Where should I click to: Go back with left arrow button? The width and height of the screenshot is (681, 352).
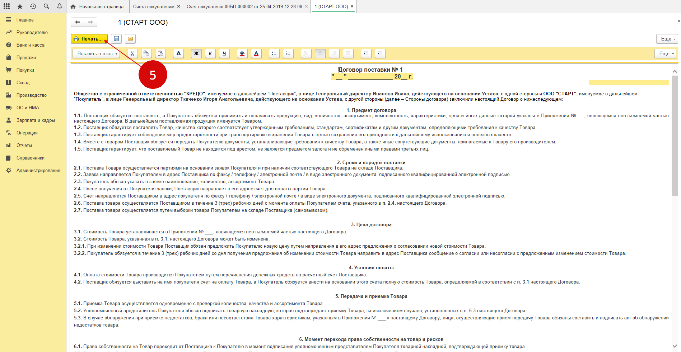[x=78, y=22]
